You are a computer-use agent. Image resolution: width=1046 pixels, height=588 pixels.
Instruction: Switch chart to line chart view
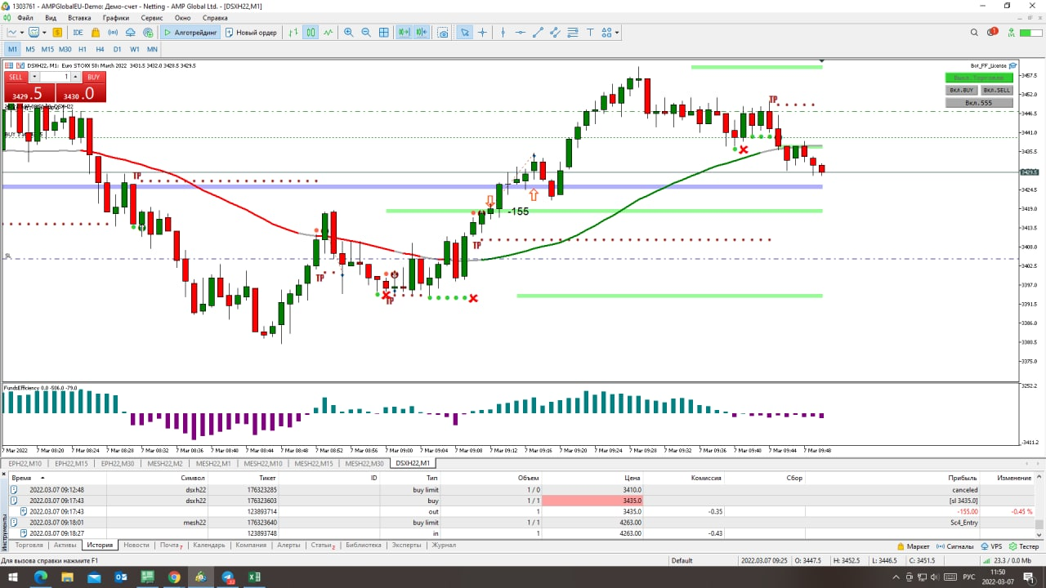[x=329, y=33]
